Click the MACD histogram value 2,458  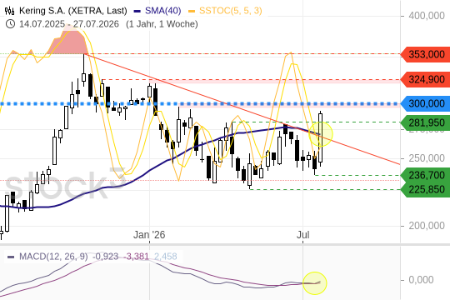(x=166, y=257)
